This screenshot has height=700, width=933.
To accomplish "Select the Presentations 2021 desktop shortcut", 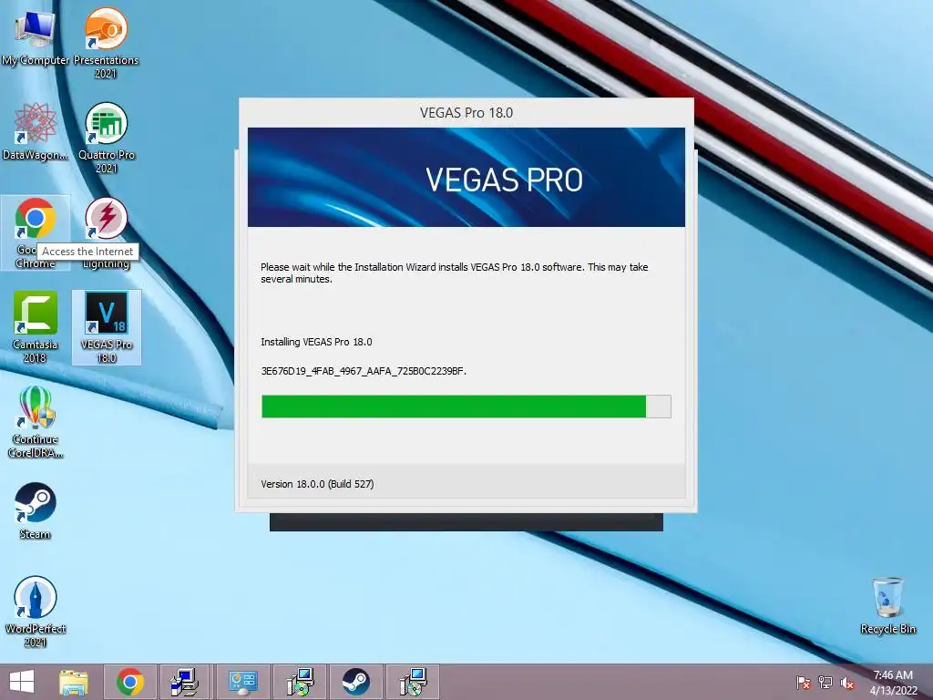I will (x=106, y=44).
